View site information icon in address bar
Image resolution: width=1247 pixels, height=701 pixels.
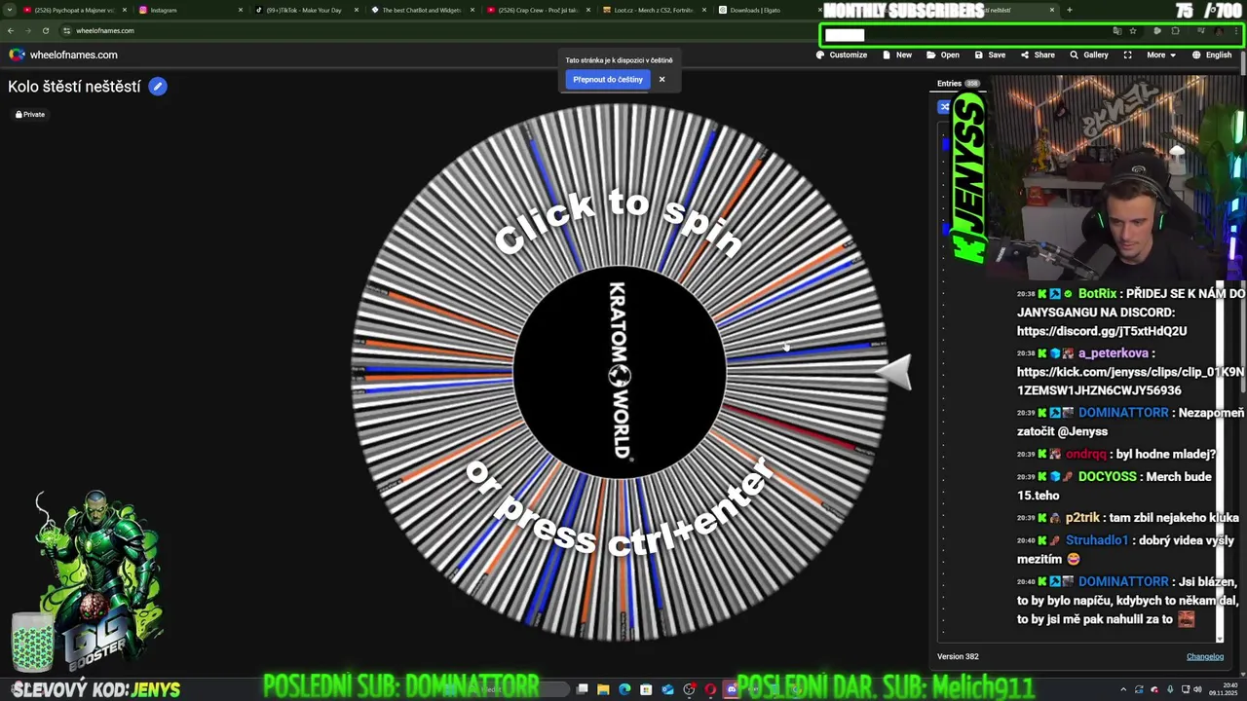tap(67, 30)
